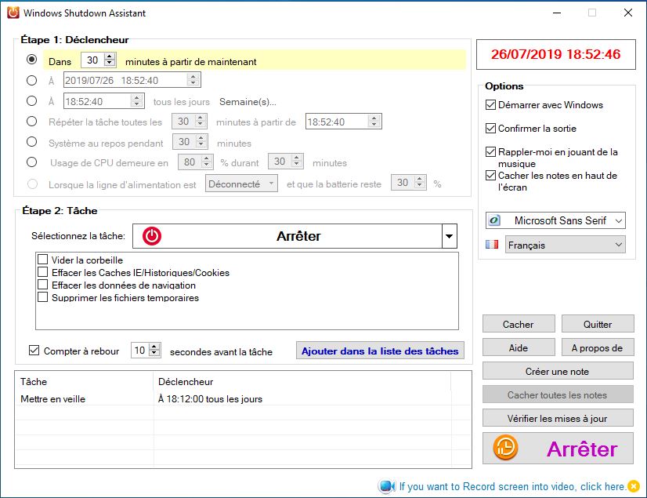Select 'Système au repos pendant' radio button
The width and height of the screenshot is (647, 498).
[x=32, y=142]
